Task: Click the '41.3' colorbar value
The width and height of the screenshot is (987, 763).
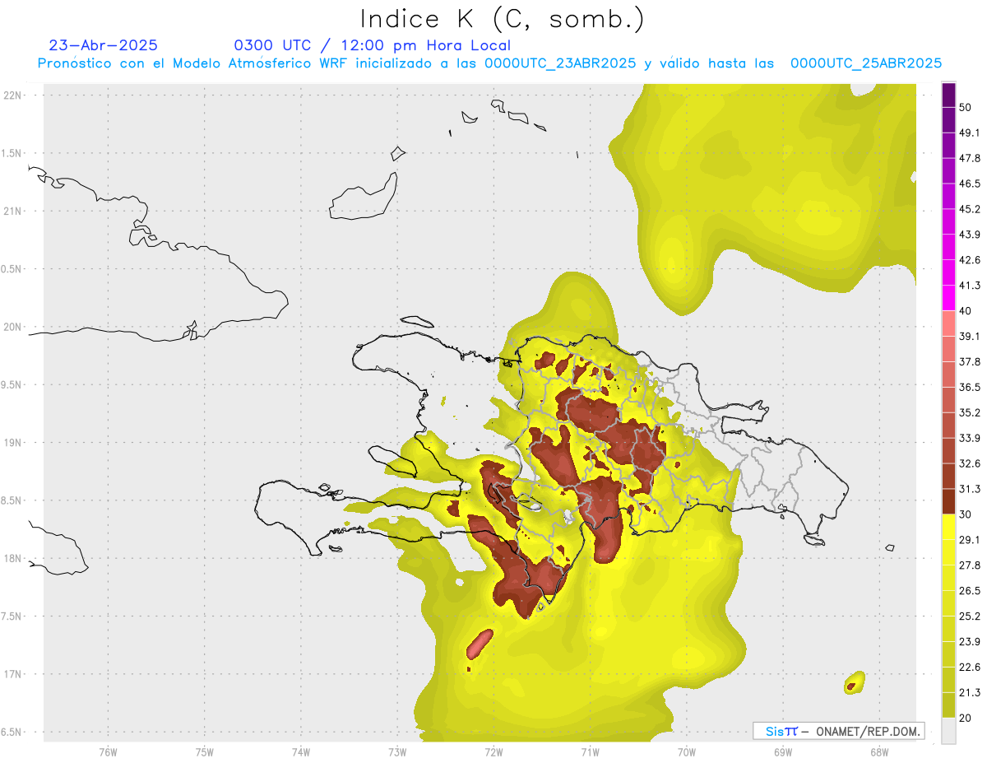Action: pyautogui.click(x=970, y=286)
